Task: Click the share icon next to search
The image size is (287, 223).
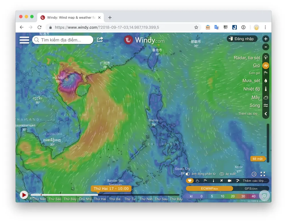Action: click(100, 40)
